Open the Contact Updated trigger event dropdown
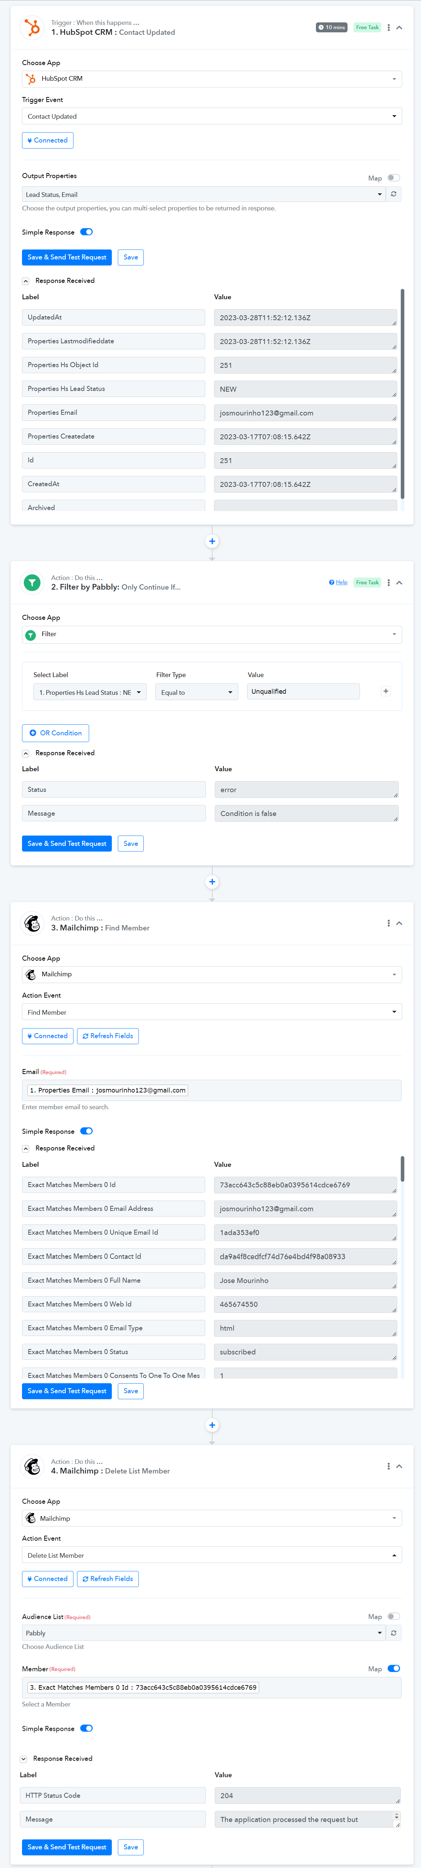421x1868 pixels. (x=212, y=116)
